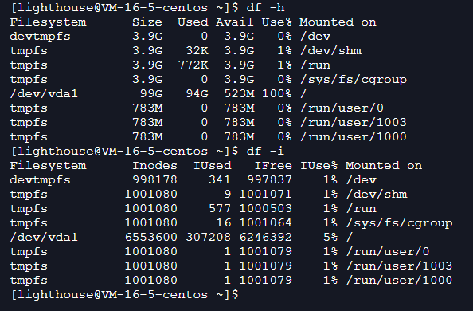Click the 523M available value
Screen dimensions: 473x311
pos(239,93)
